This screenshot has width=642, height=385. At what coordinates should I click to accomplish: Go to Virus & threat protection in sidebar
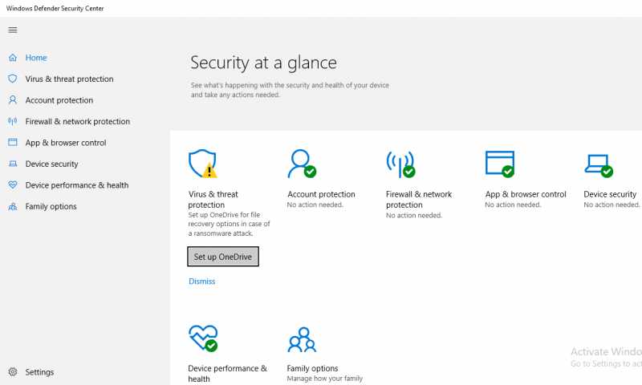pyautogui.click(x=69, y=79)
